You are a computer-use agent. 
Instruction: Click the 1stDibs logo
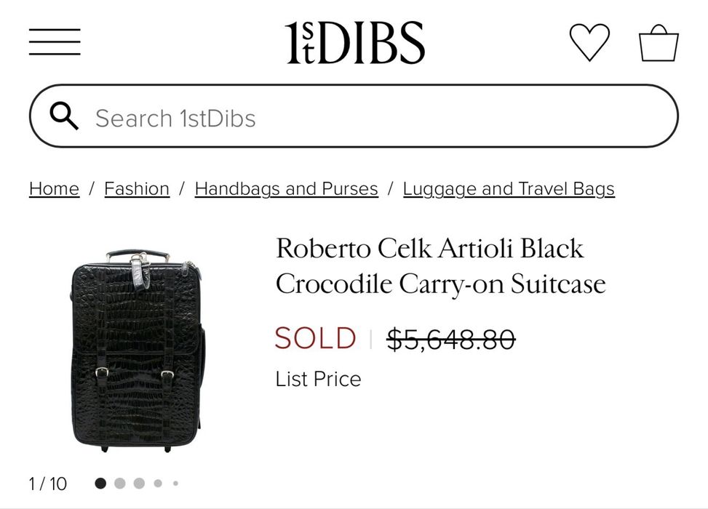tap(354, 42)
